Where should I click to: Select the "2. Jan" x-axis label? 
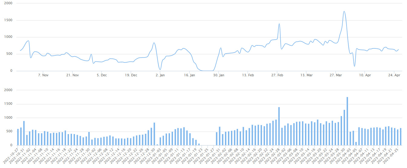tap(160, 75)
